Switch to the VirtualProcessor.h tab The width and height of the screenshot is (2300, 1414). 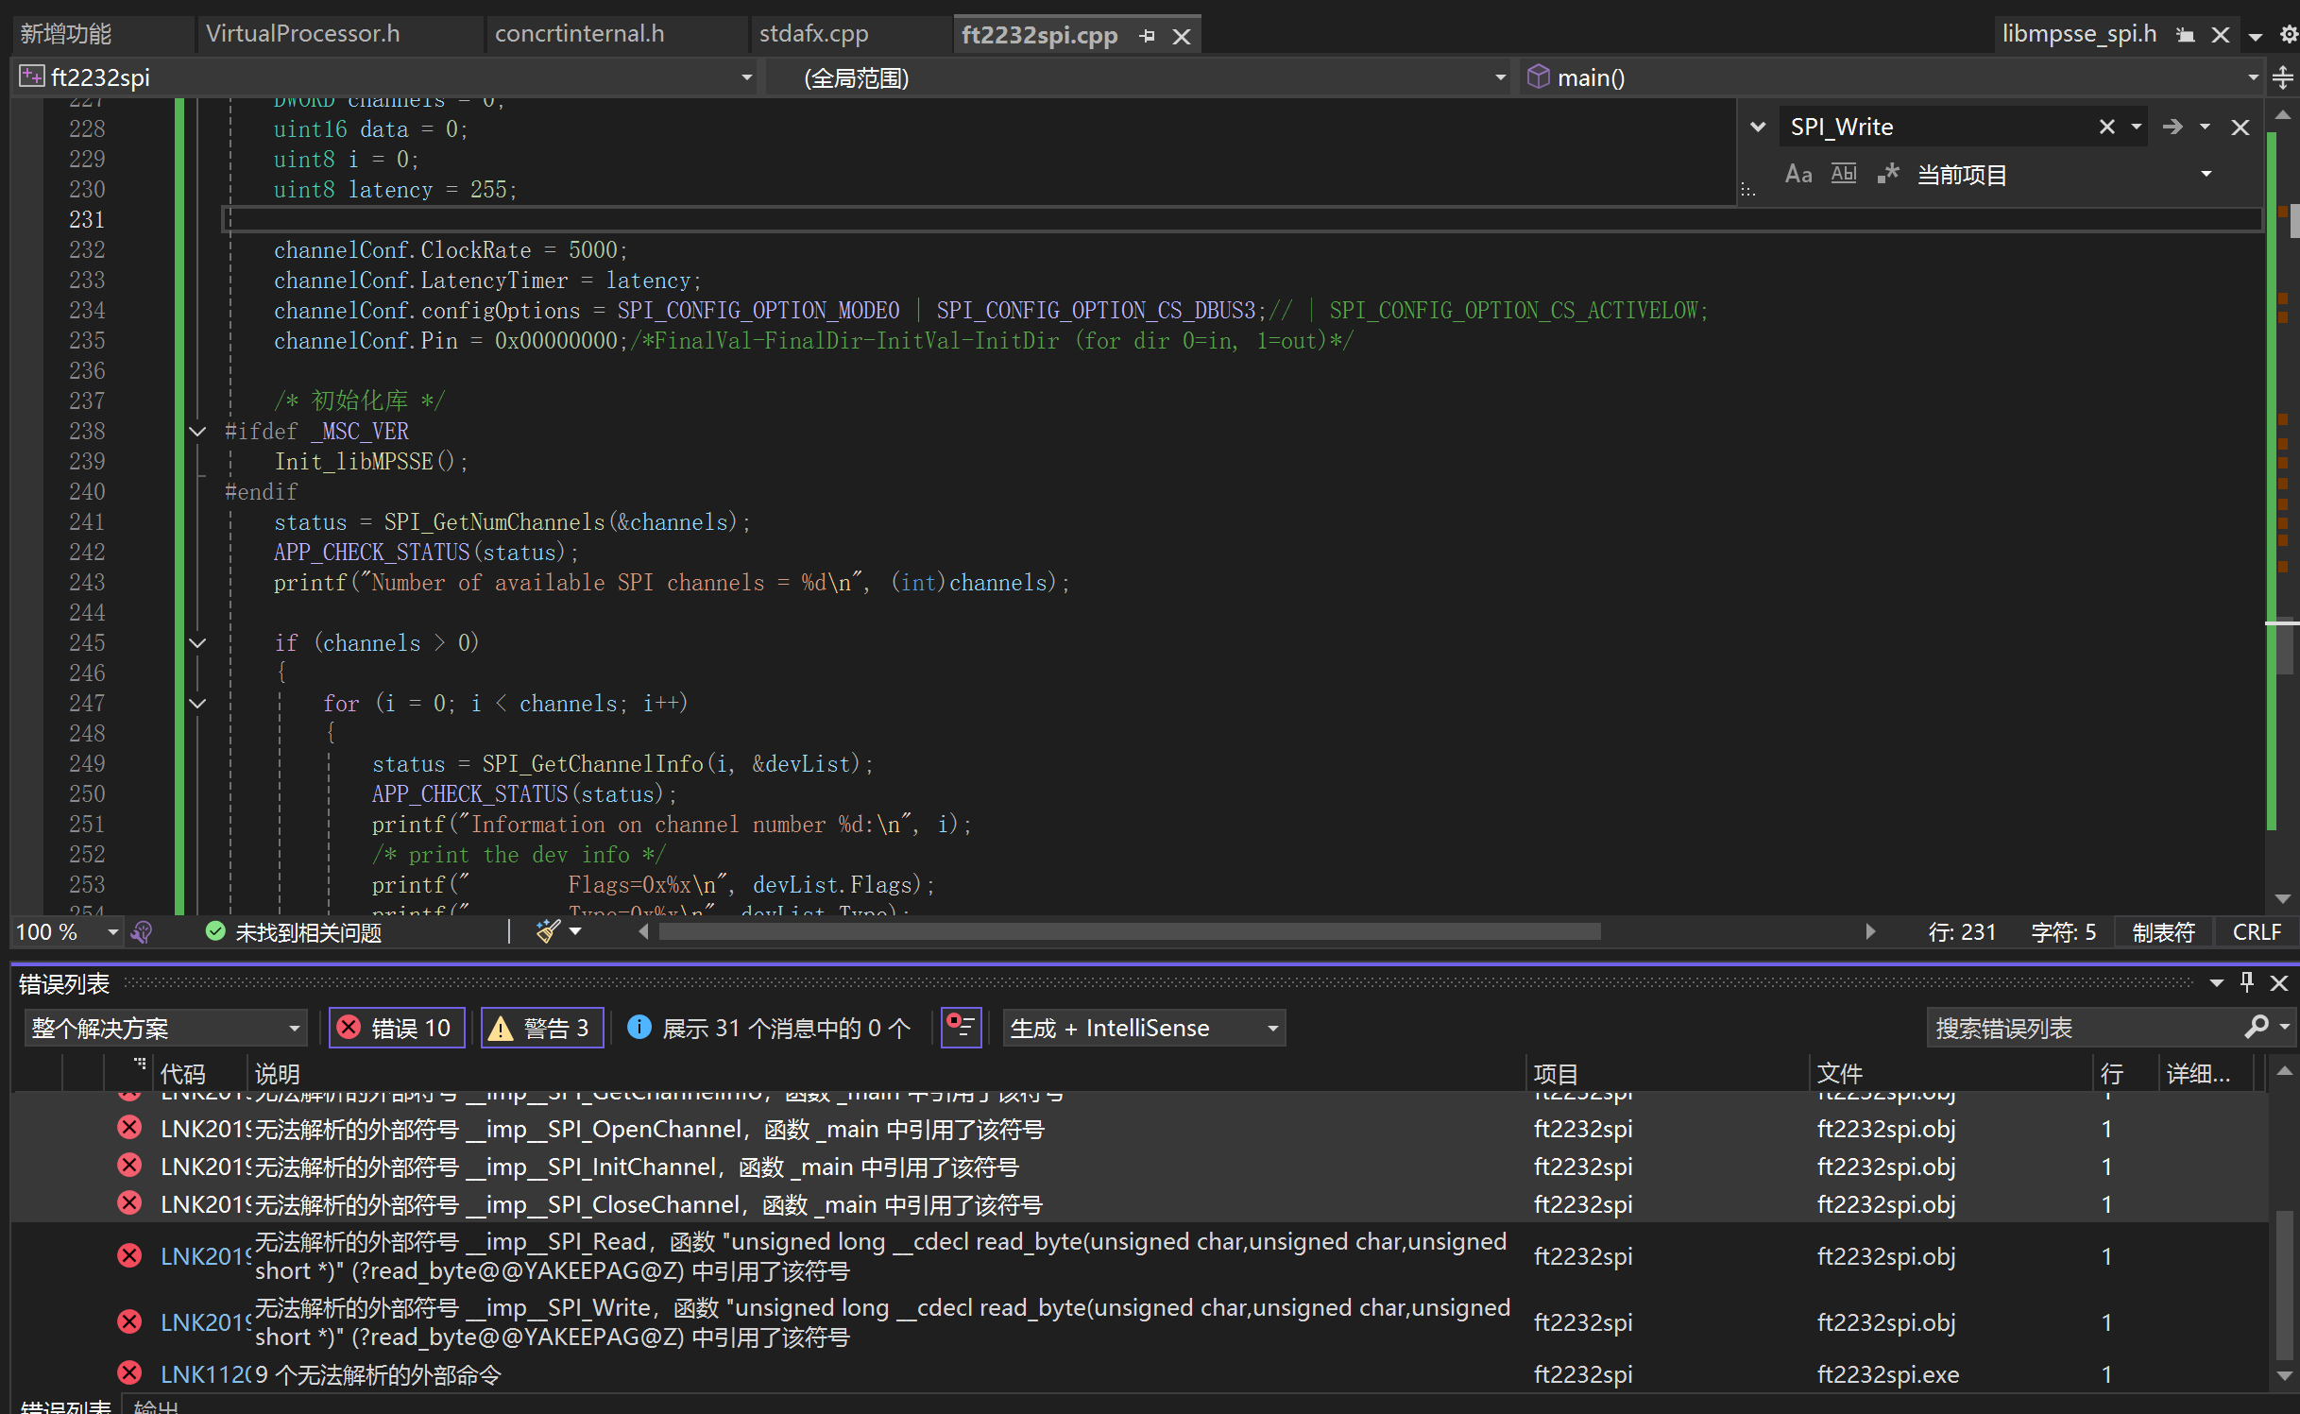click(302, 34)
